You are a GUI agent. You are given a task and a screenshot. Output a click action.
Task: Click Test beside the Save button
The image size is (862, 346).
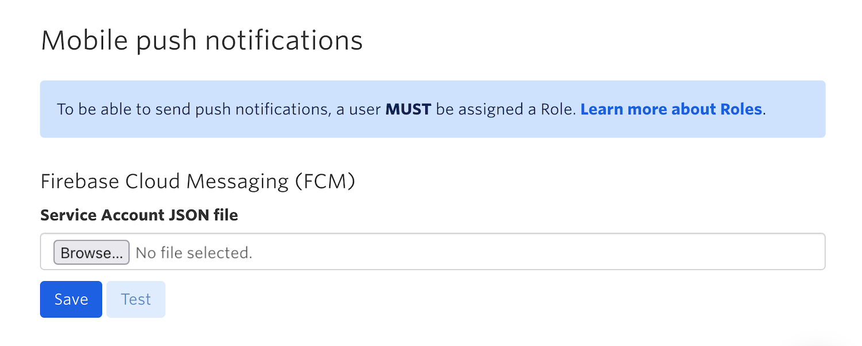[136, 299]
